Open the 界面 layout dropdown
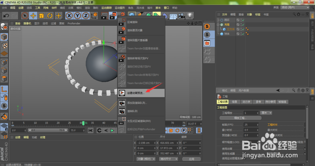This screenshot has width=315, height=166. 295,8
